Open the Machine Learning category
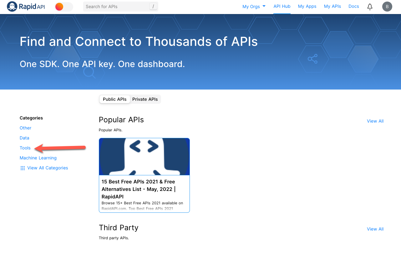 [38, 158]
